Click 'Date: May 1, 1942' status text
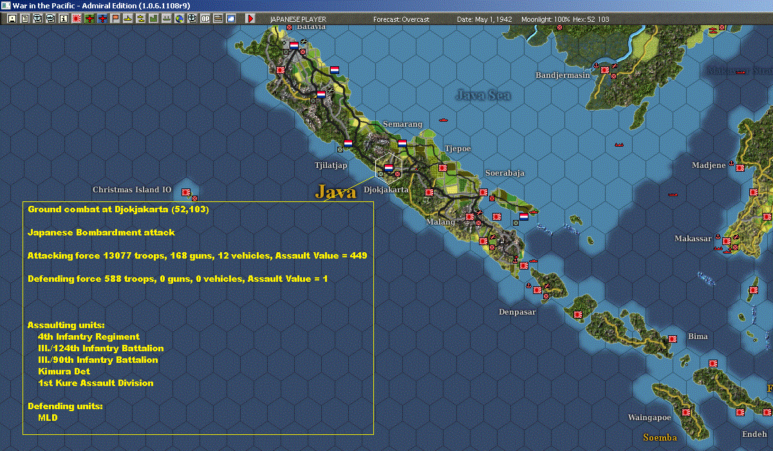This screenshot has height=451, width=773. click(x=485, y=19)
